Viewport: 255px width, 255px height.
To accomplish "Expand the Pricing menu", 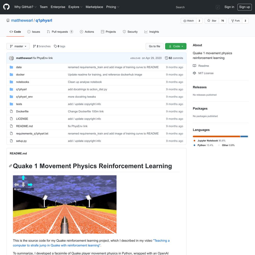I will pos(112,7).
